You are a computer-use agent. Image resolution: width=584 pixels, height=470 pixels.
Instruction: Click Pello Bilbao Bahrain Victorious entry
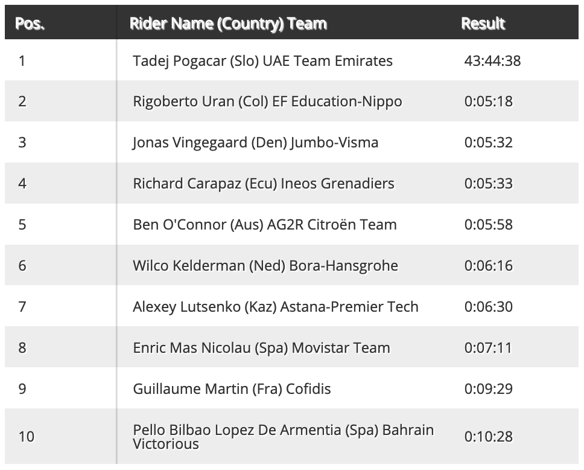pyautogui.click(x=283, y=437)
